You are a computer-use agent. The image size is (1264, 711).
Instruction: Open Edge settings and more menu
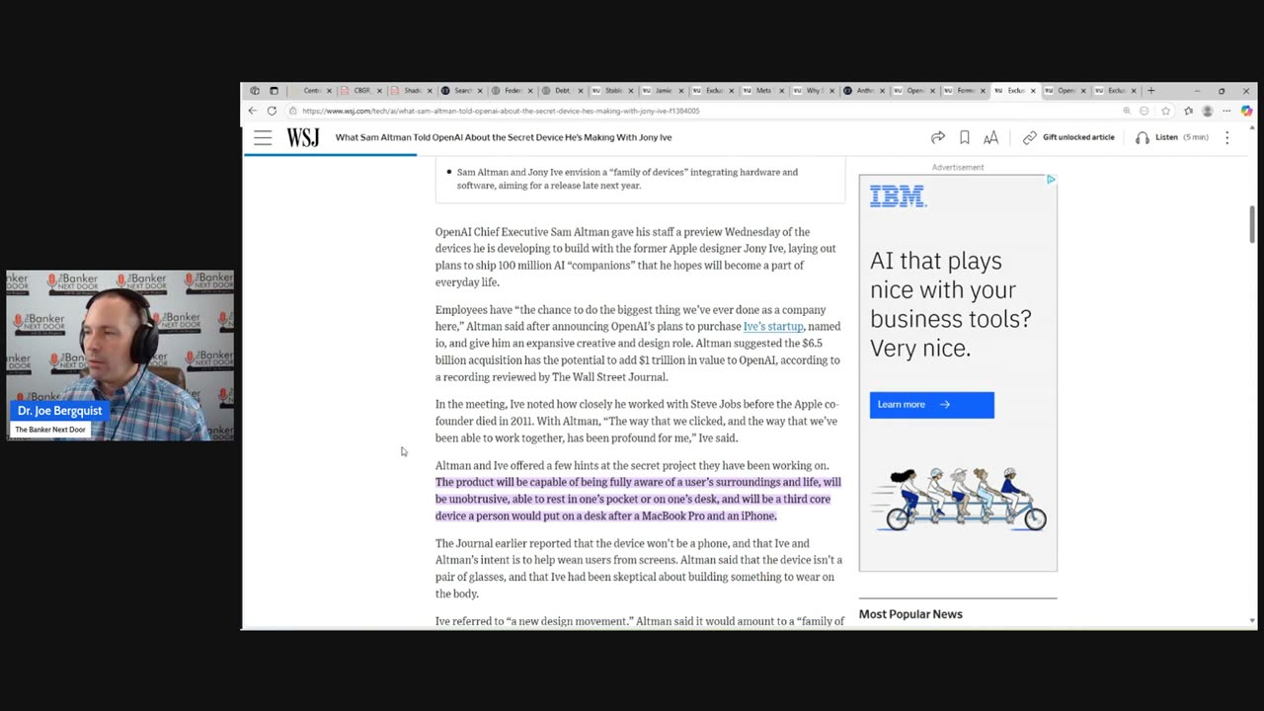(1226, 111)
